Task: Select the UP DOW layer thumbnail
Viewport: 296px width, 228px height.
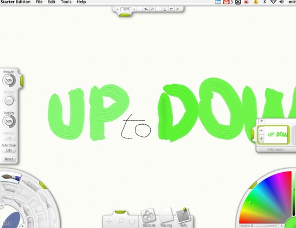Action: [x=276, y=135]
